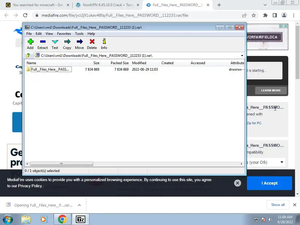The width and height of the screenshot is (300, 225).
Task: Close the Full__Files_Here tab
Action: [x=208, y=5]
